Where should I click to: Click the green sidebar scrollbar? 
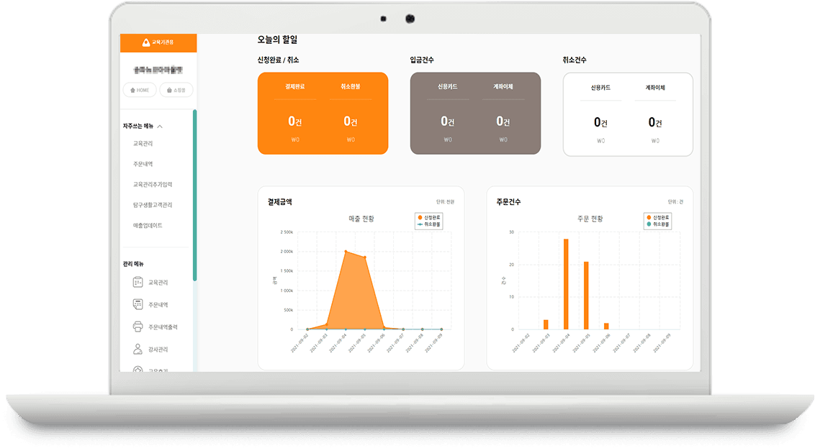click(x=194, y=194)
